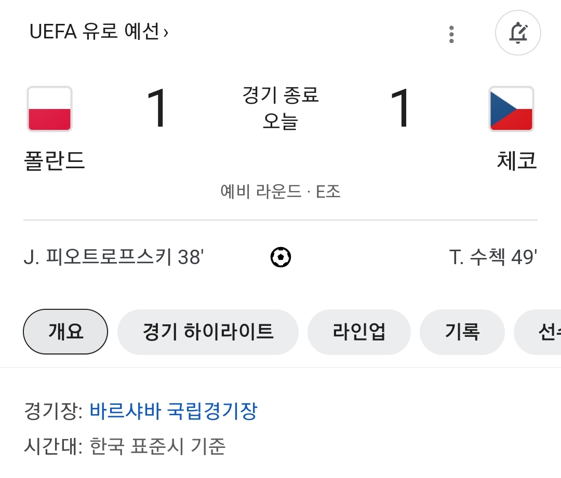Tap the match notification bell icon
The height and width of the screenshot is (478, 561).
pos(518,33)
